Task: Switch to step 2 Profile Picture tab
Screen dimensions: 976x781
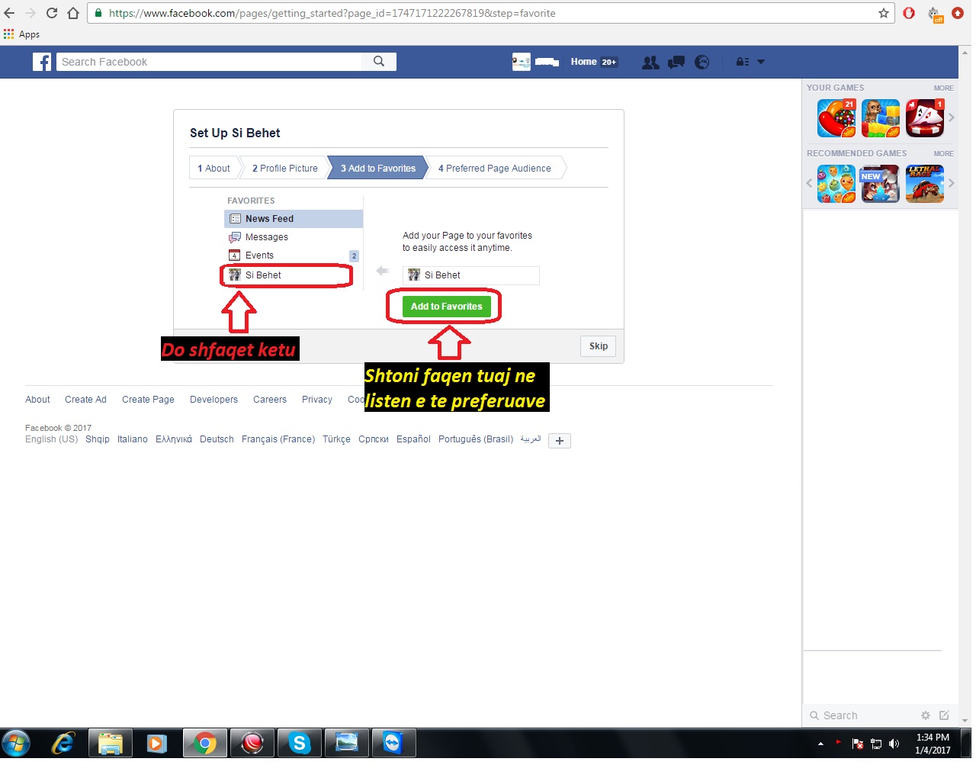Action: pos(284,169)
